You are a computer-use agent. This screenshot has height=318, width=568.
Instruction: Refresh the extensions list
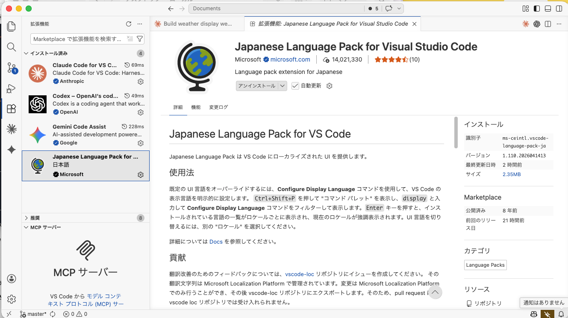128,24
